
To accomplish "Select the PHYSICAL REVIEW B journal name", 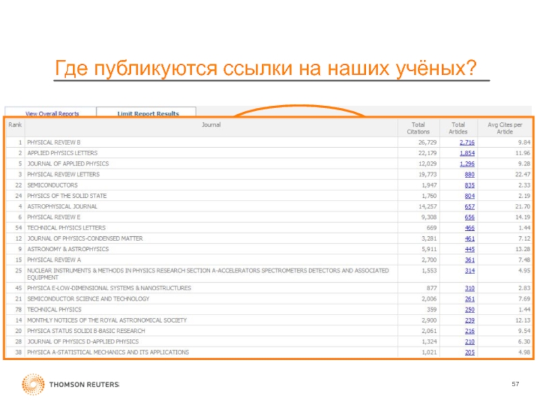I will point(54,142).
